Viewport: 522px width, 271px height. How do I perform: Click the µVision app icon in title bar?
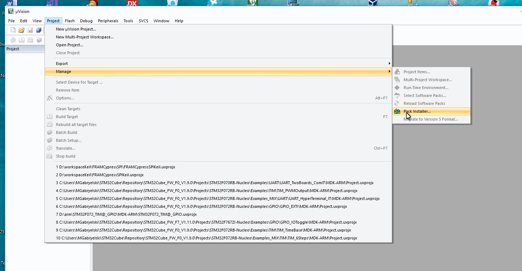click(x=11, y=11)
